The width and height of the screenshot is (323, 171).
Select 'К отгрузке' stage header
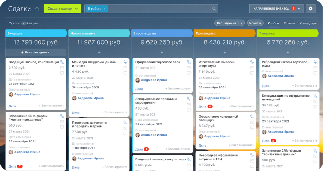pos(288,33)
